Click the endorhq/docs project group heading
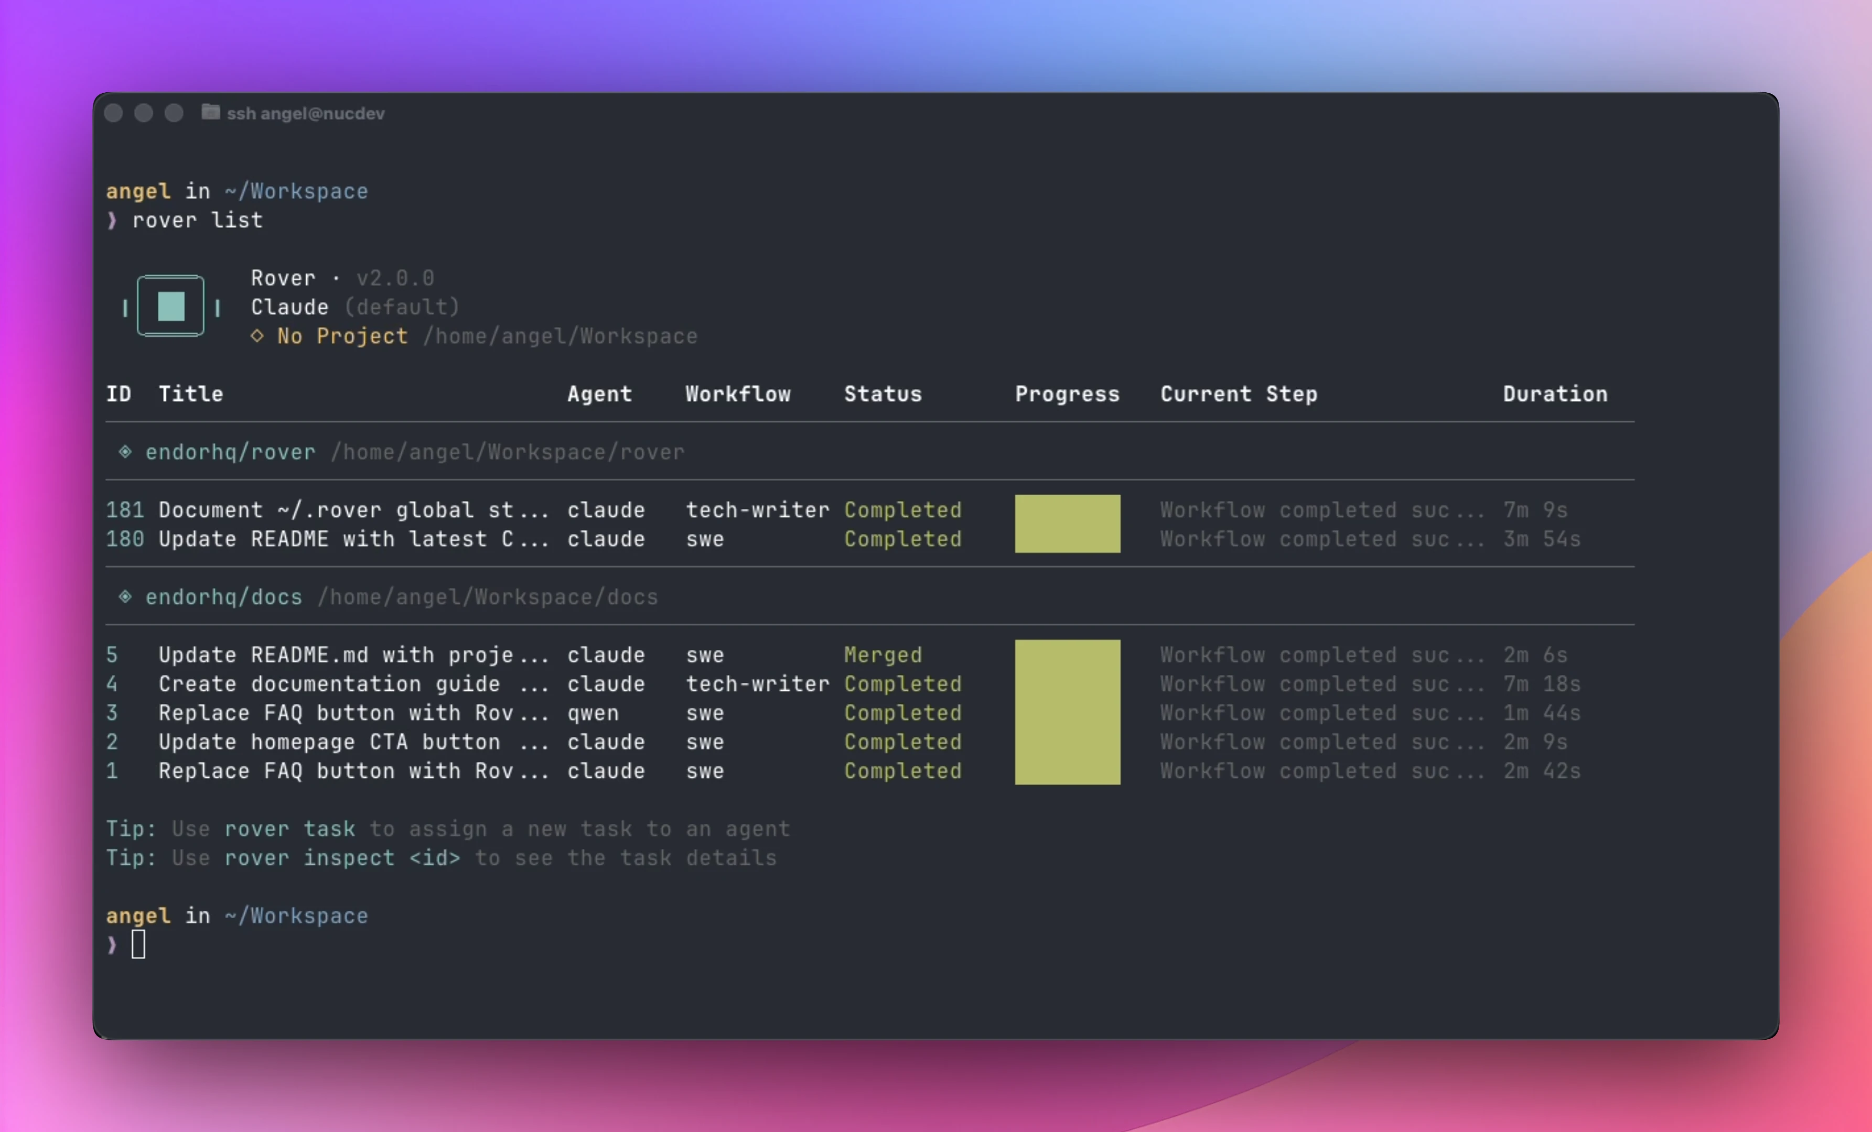 (223, 597)
